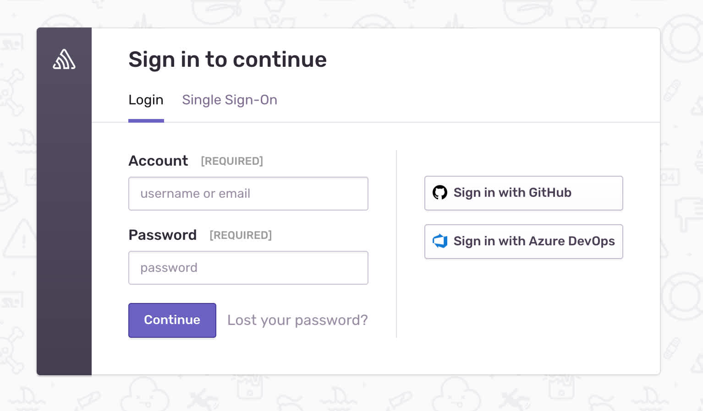Open the Lost your password link
This screenshot has height=411, width=703.
click(x=297, y=320)
